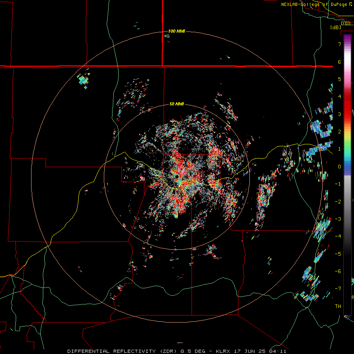The width and height of the screenshot is (354, 354).
Task: Click the 3 value on the dB scale
Action: click(339, 114)
